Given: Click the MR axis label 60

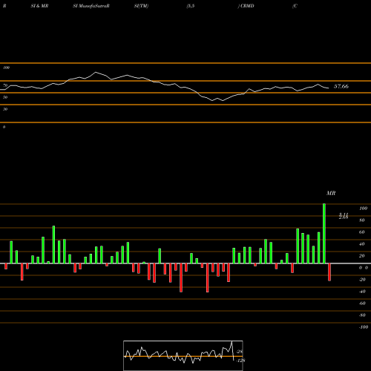Looking at the screenshot, I should point(362,232).
